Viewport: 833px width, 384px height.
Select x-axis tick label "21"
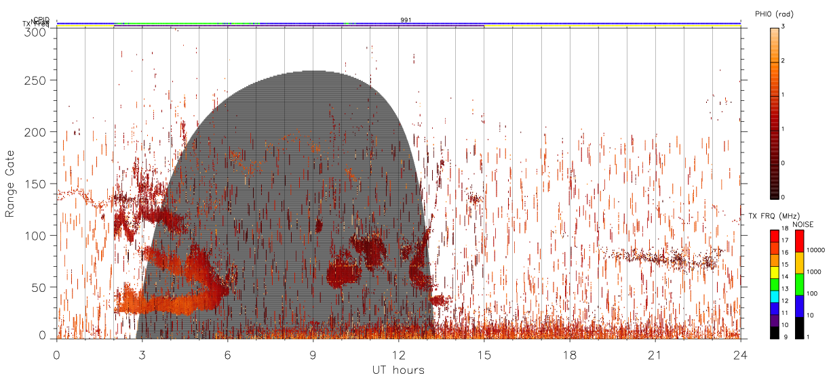point(655,355)
